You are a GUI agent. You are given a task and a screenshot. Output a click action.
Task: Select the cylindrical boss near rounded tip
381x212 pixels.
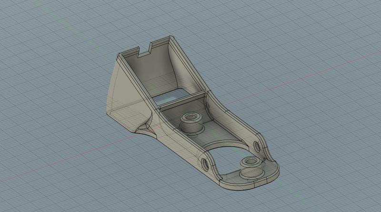[x=251, y=168]
